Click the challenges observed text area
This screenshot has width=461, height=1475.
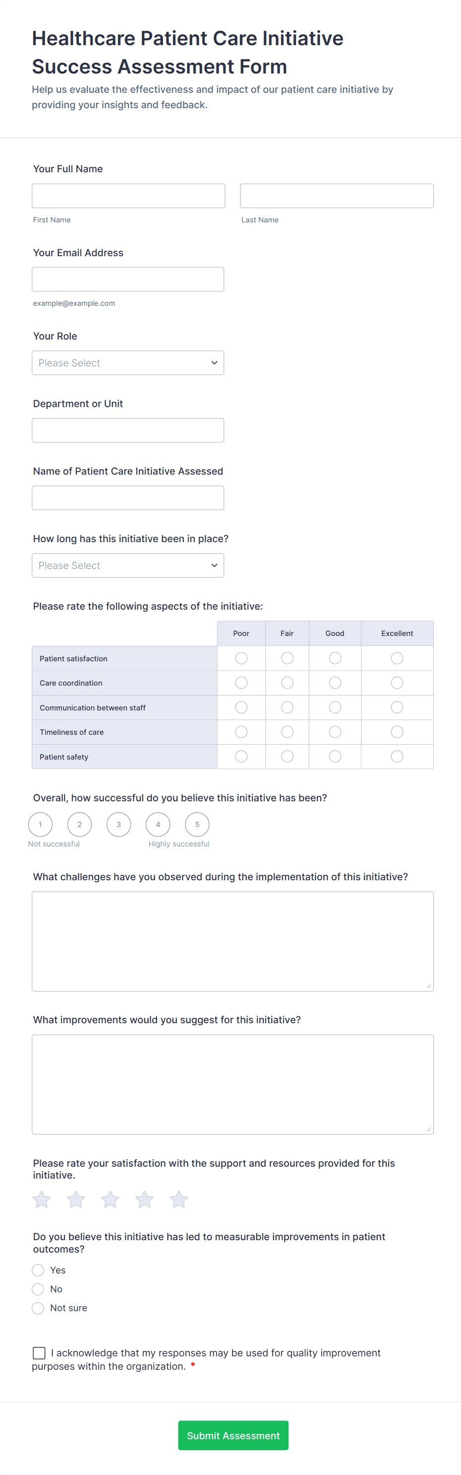pyautogui.click(x=233, y=941)
